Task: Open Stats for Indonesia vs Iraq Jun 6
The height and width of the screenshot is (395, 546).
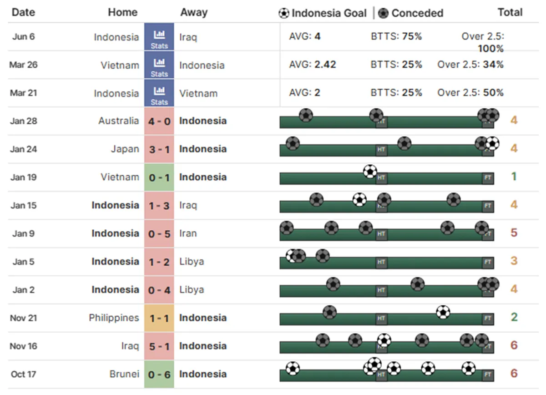Action: [159, 37]
